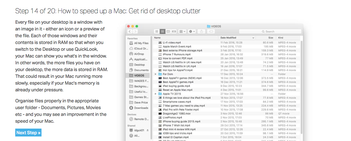Go forward in Finder window

(x=136, y=32)
